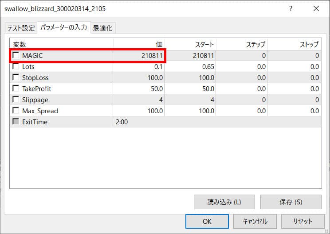This screenshot has height=234, width=330.
Task: Close the dialog with the X button
Action: (316, 9)
